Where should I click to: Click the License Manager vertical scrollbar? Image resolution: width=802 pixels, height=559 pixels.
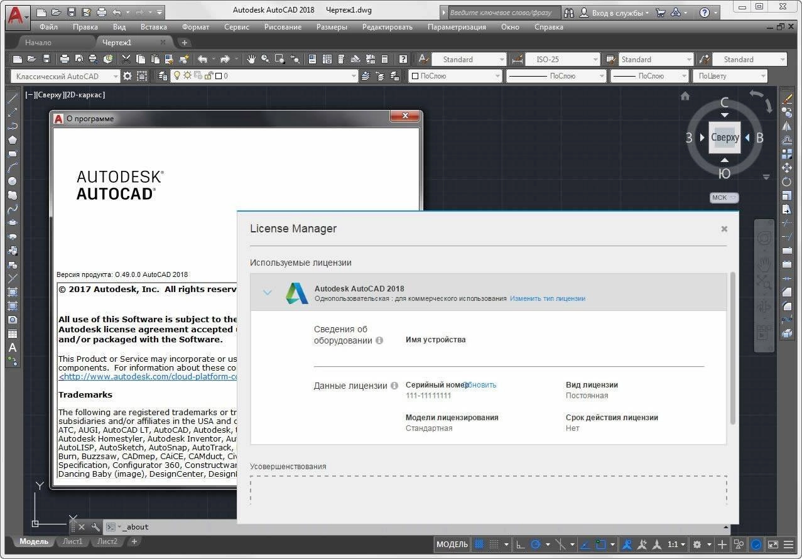732,349
